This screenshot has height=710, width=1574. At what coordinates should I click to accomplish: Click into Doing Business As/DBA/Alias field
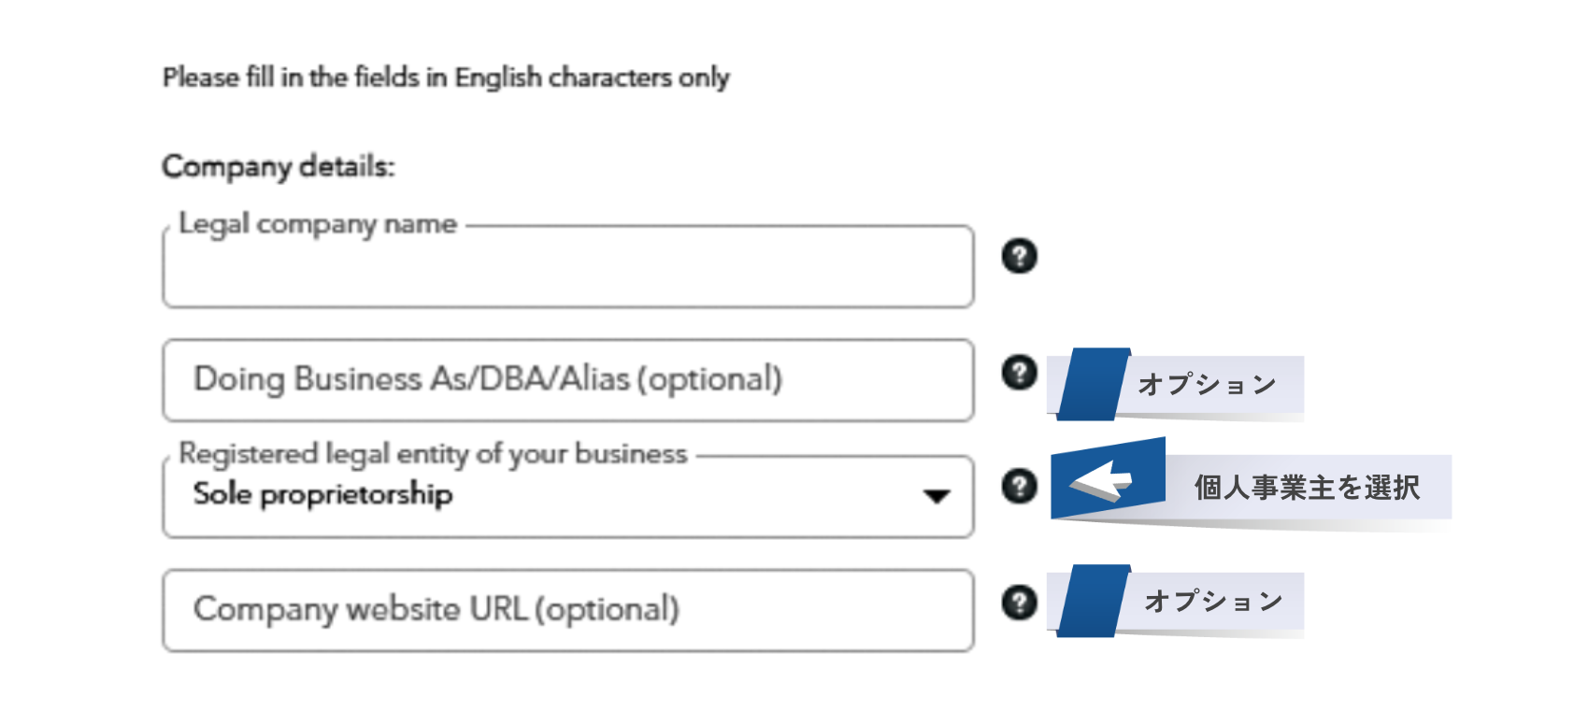[x=568, y=380]
